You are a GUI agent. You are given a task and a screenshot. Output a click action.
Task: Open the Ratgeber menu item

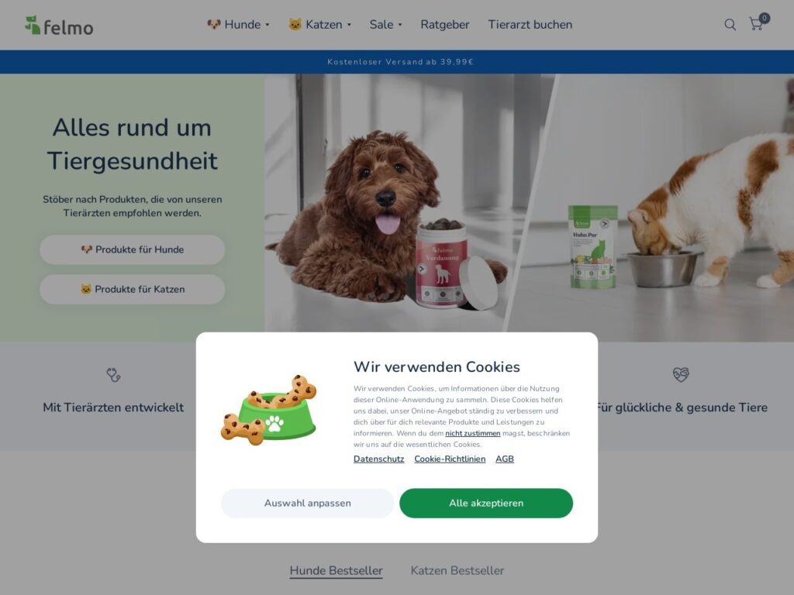pos(444,24)
